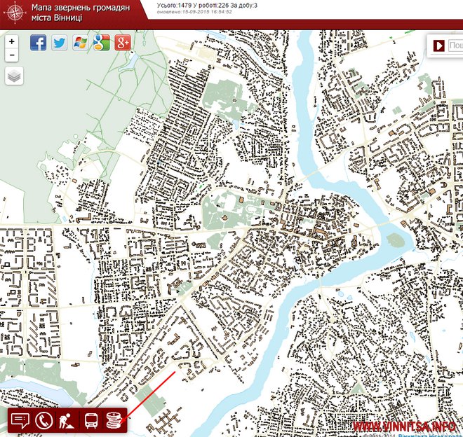Click the Windows Live login icon

click(x=81, y=43)
